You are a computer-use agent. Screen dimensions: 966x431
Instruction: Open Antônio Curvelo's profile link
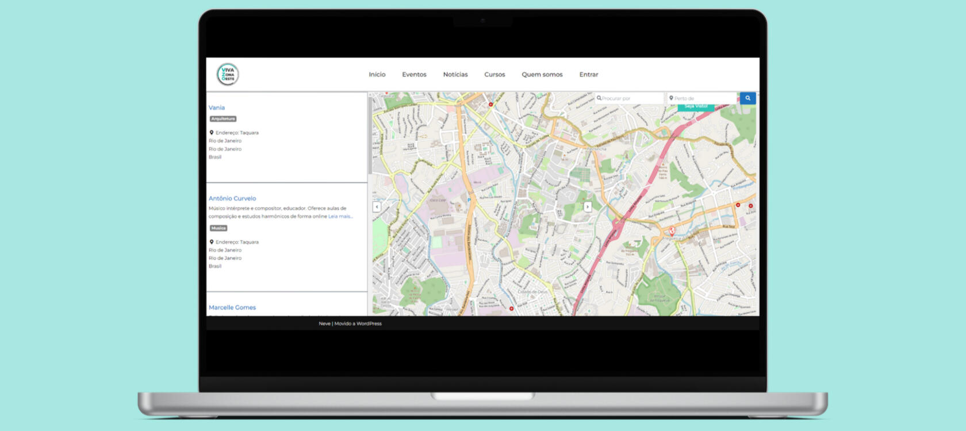tap(232, 198)
